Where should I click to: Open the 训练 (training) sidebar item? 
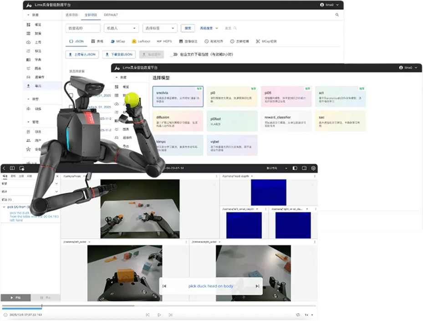pyautogui.click(x=38, y=109)
